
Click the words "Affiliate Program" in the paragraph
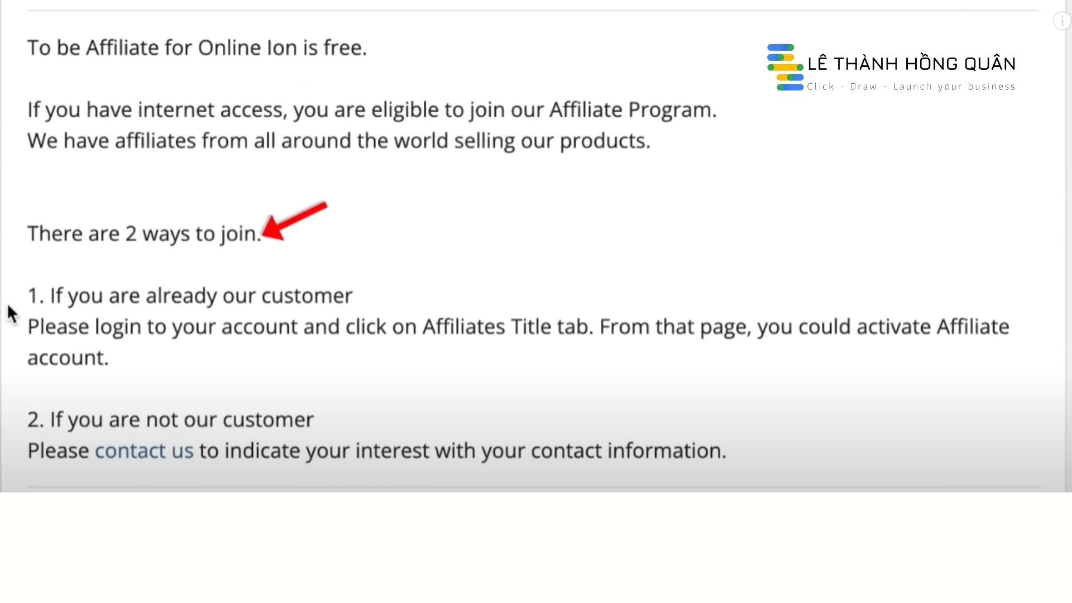pyautogui.click(x=632, y=110)
